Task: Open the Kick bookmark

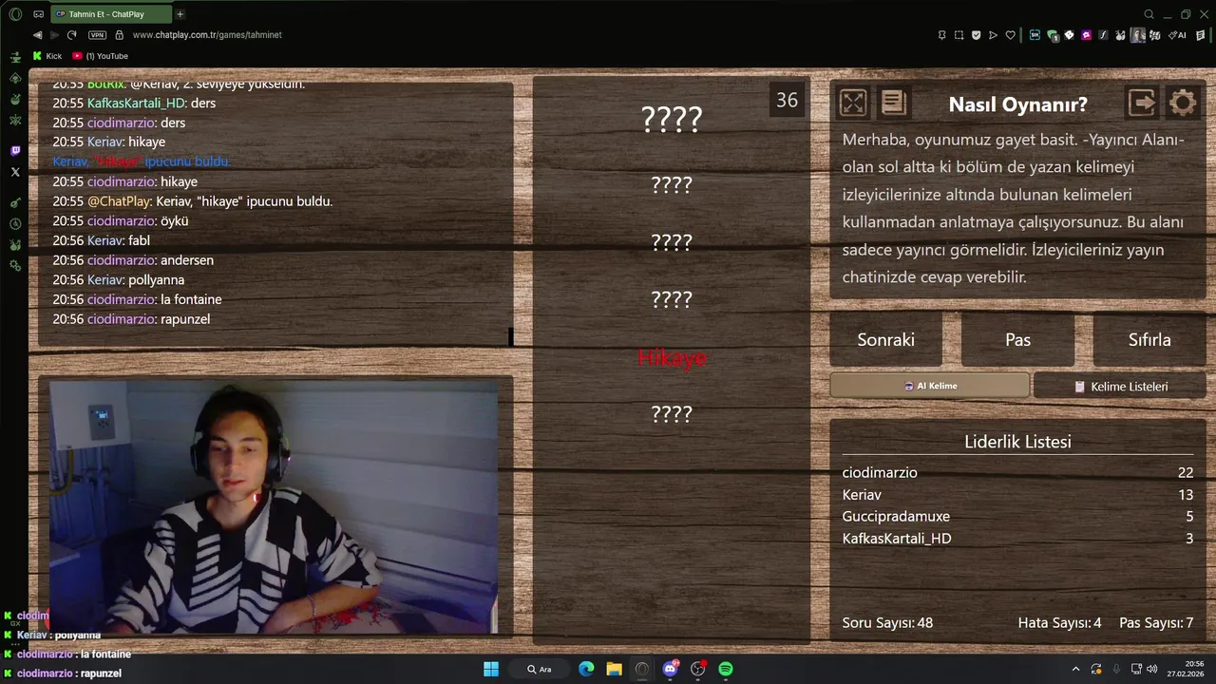Action: pos(47,56)
